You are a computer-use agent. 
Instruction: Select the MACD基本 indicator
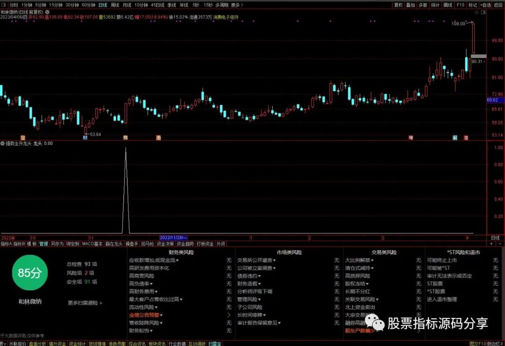(x=92, y=244)
